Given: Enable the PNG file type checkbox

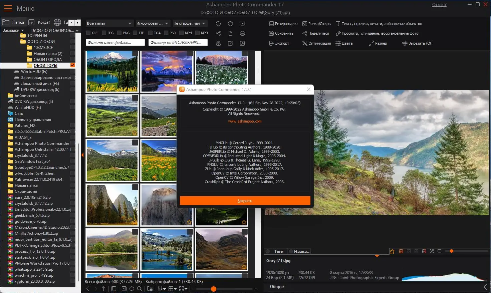Looking at the screenshot, I should pyautogui.click(x=119, y=33).
